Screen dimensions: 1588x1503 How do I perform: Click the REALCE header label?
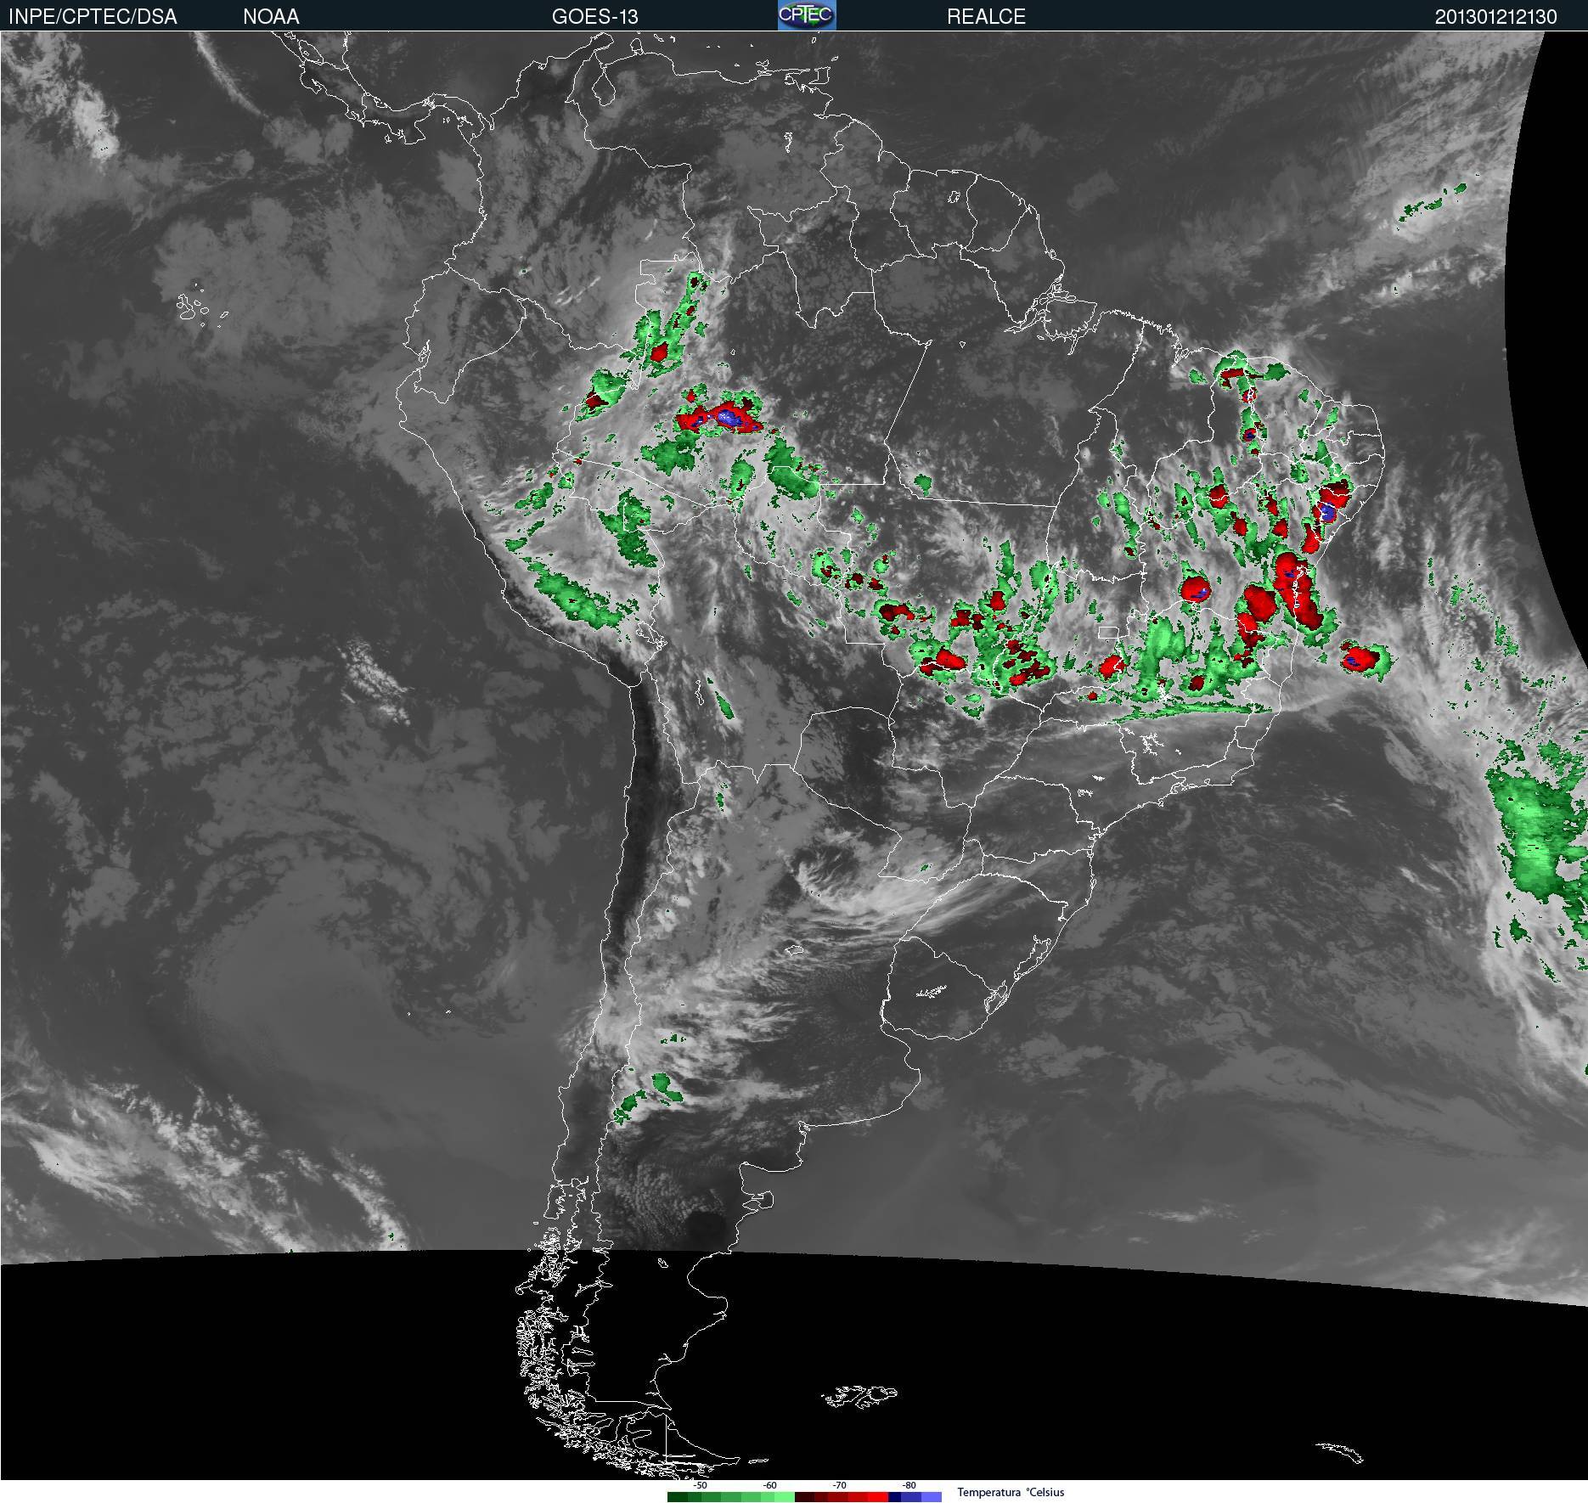coord(986,16)
